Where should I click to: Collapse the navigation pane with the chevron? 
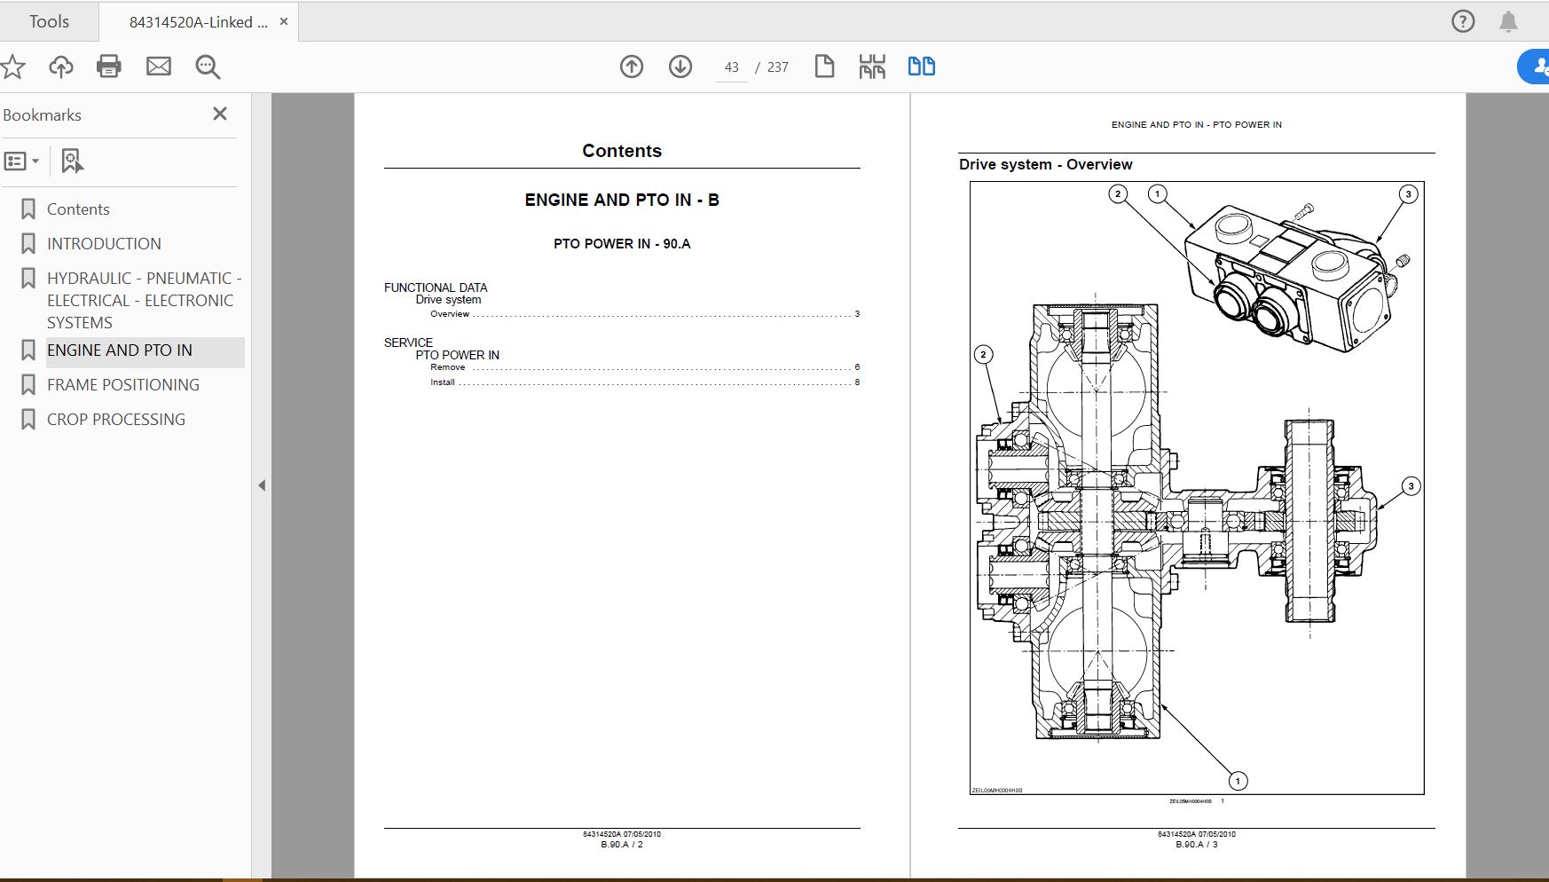pyautogui.click(x=262, y=485)
